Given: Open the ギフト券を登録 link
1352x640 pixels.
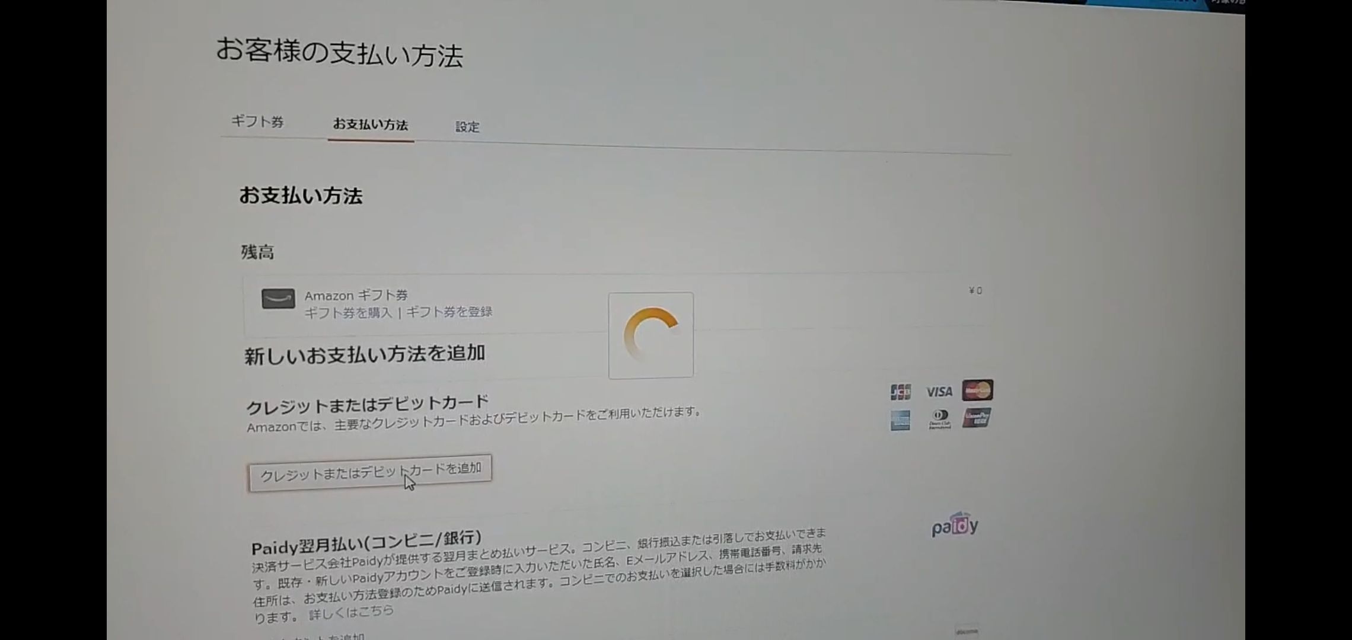Looking at the screenshot, I should point(449,312).
